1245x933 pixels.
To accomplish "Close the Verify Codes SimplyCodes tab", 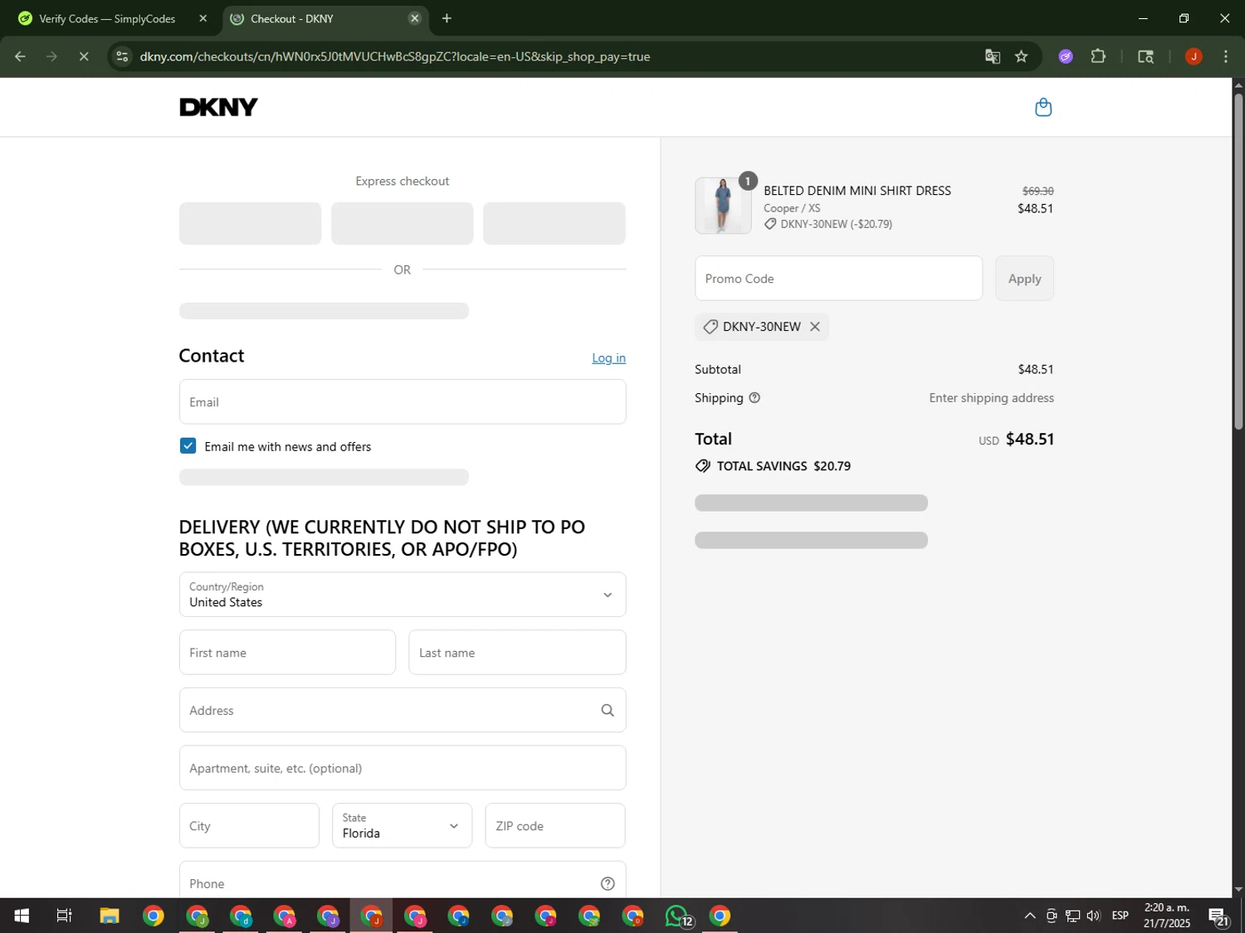I will (x=203, y=18).
